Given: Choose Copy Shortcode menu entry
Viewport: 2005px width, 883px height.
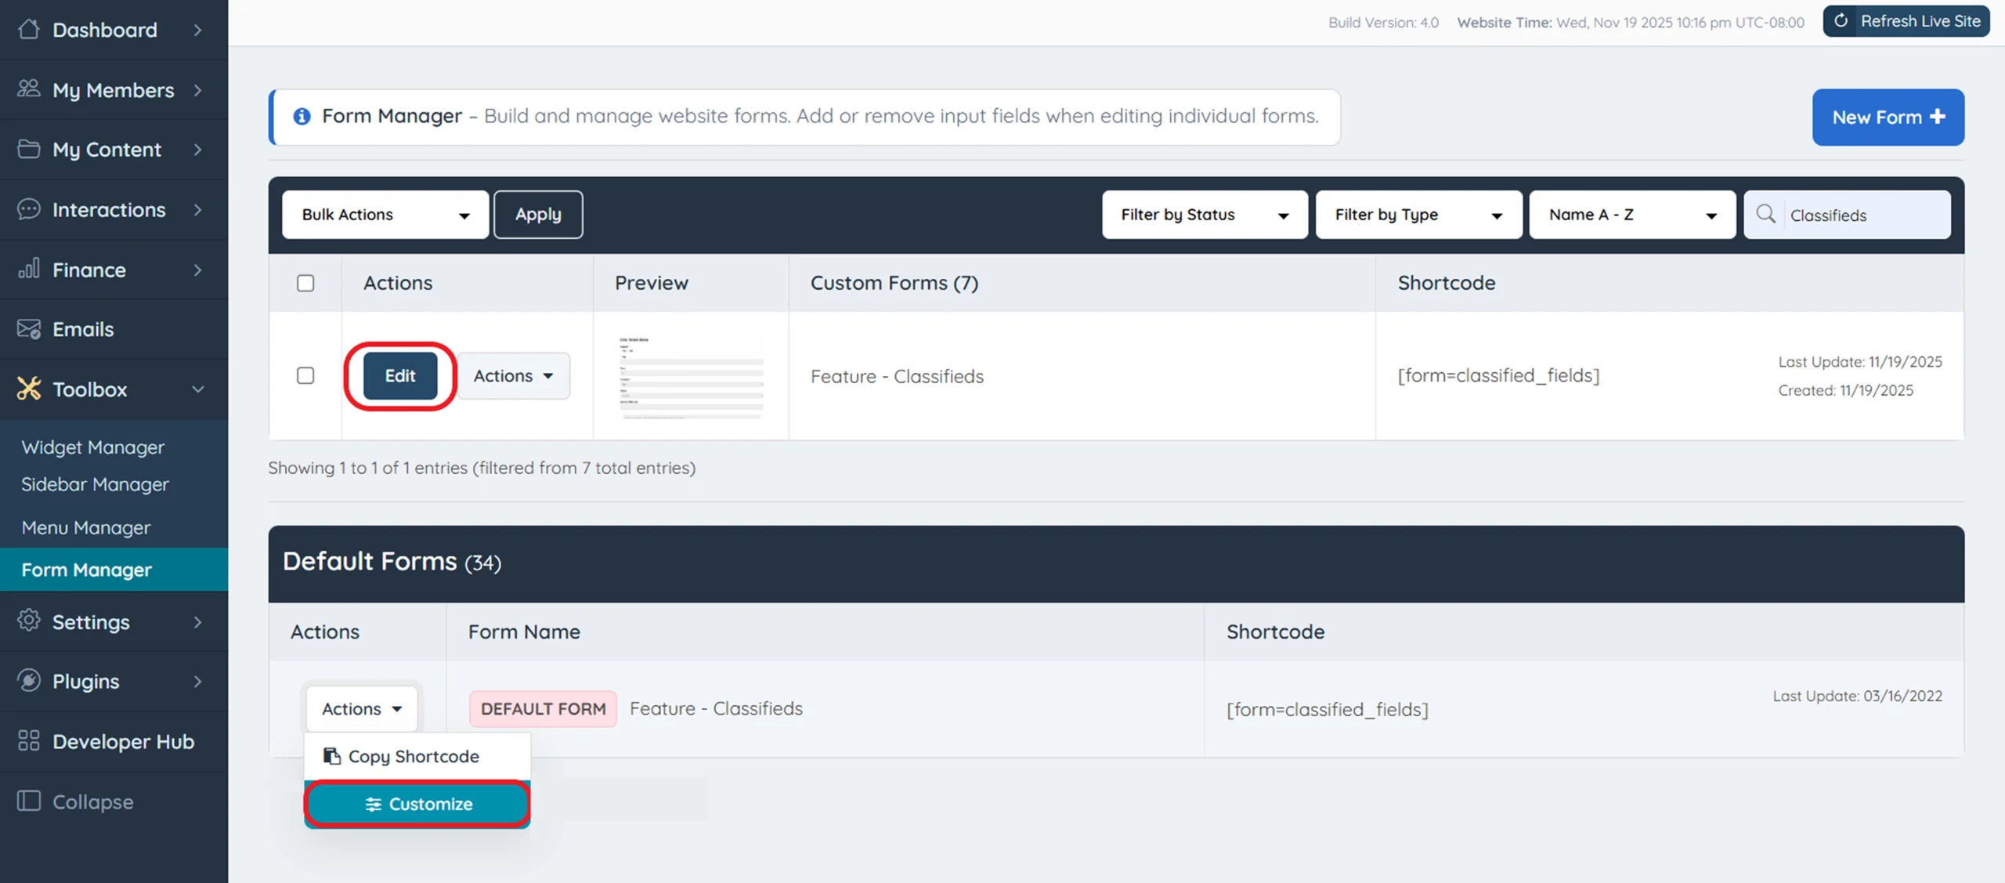Looking at the screenshot, I should click(x=414, y=756).
